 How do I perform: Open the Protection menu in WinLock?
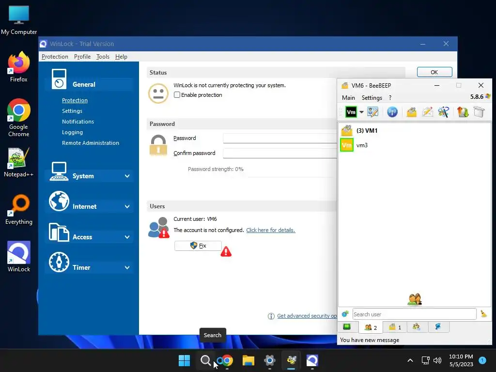(55, 57)
